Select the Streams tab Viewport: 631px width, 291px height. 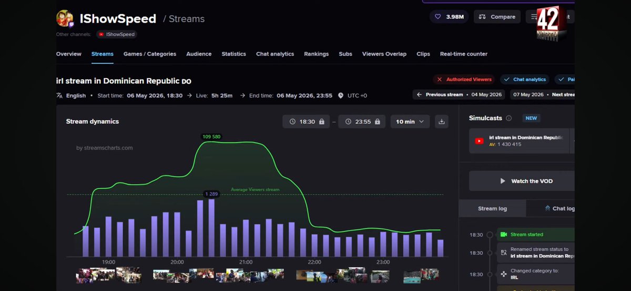[x=103, y=54]
